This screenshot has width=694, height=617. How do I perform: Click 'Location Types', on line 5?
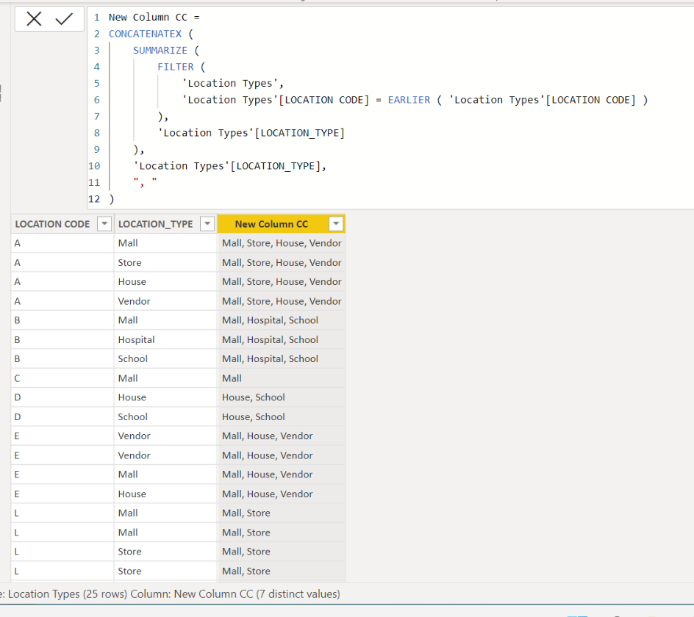pyautogui.click(x=233, y=84)
